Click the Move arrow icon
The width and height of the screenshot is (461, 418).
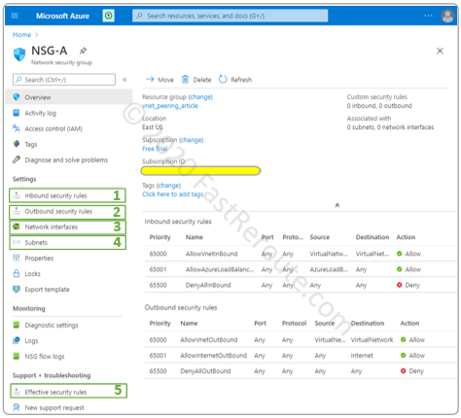coord(150,80)
